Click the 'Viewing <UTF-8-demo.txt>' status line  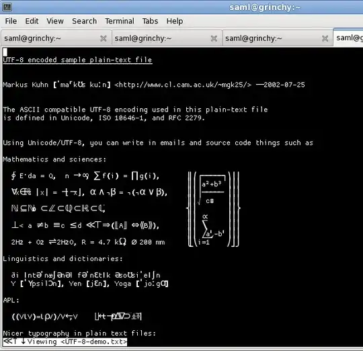click(x=65, y=342)
